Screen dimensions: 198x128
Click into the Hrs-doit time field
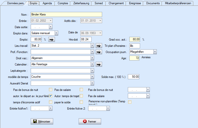point(86,39)
